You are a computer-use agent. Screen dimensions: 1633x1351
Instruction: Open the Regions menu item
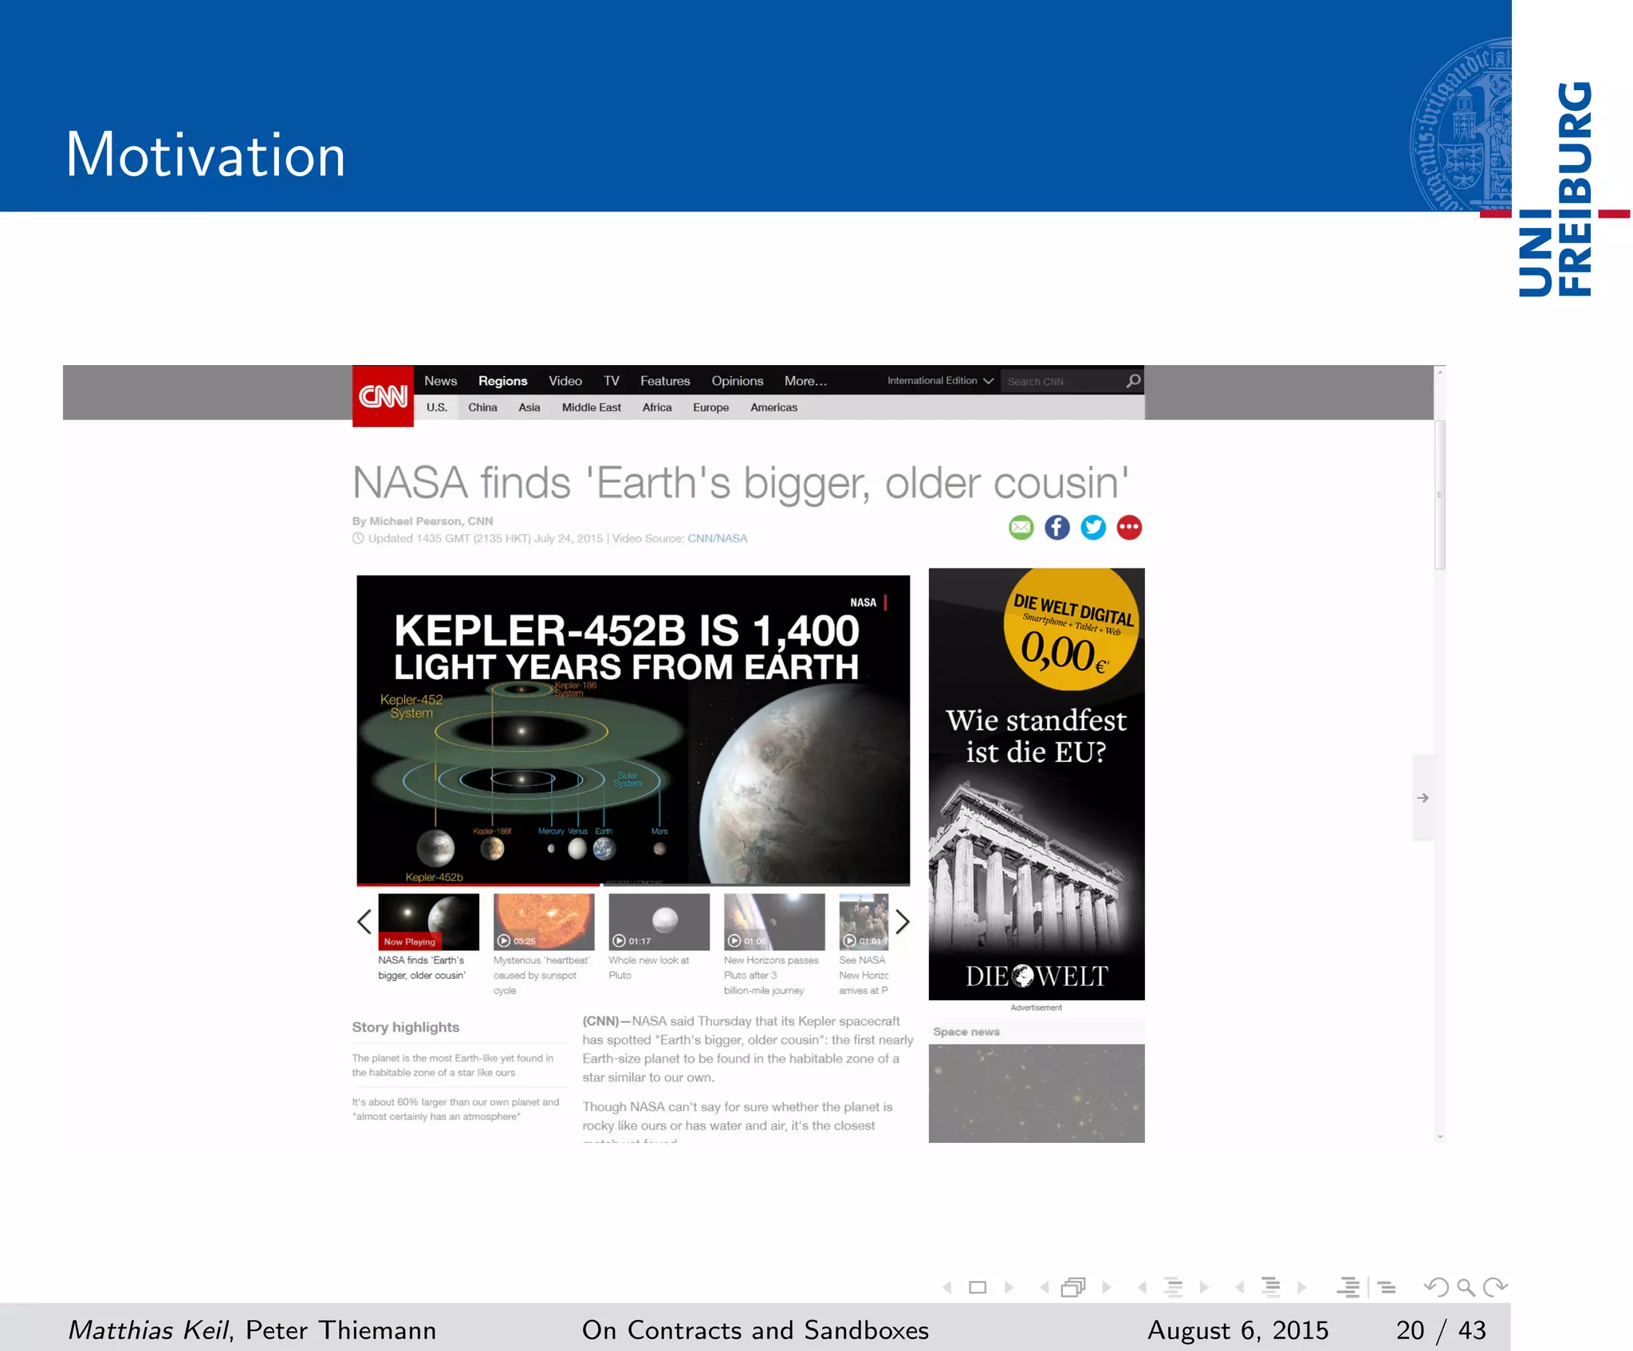(502, 381)
